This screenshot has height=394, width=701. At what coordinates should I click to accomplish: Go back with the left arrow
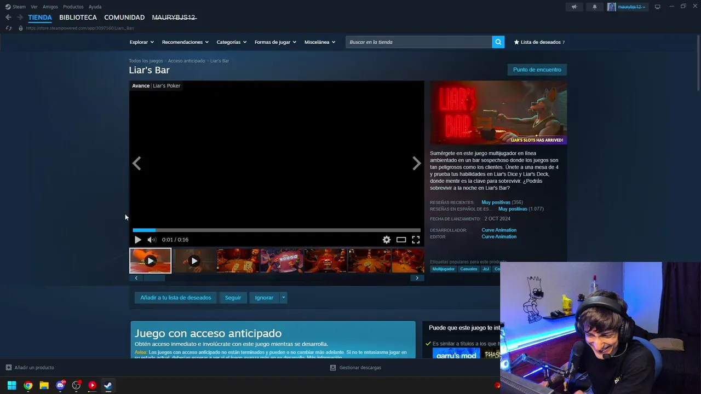(x=8, y=18)
